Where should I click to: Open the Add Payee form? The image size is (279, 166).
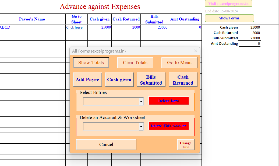tap(87, 79)
